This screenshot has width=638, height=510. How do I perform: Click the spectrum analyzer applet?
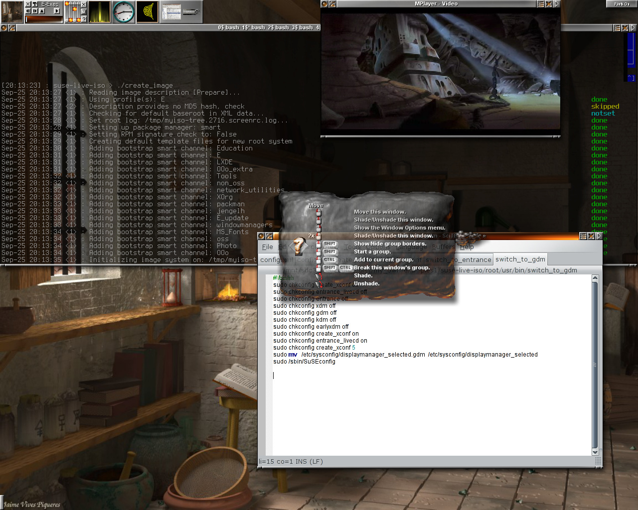pos(100,12)
